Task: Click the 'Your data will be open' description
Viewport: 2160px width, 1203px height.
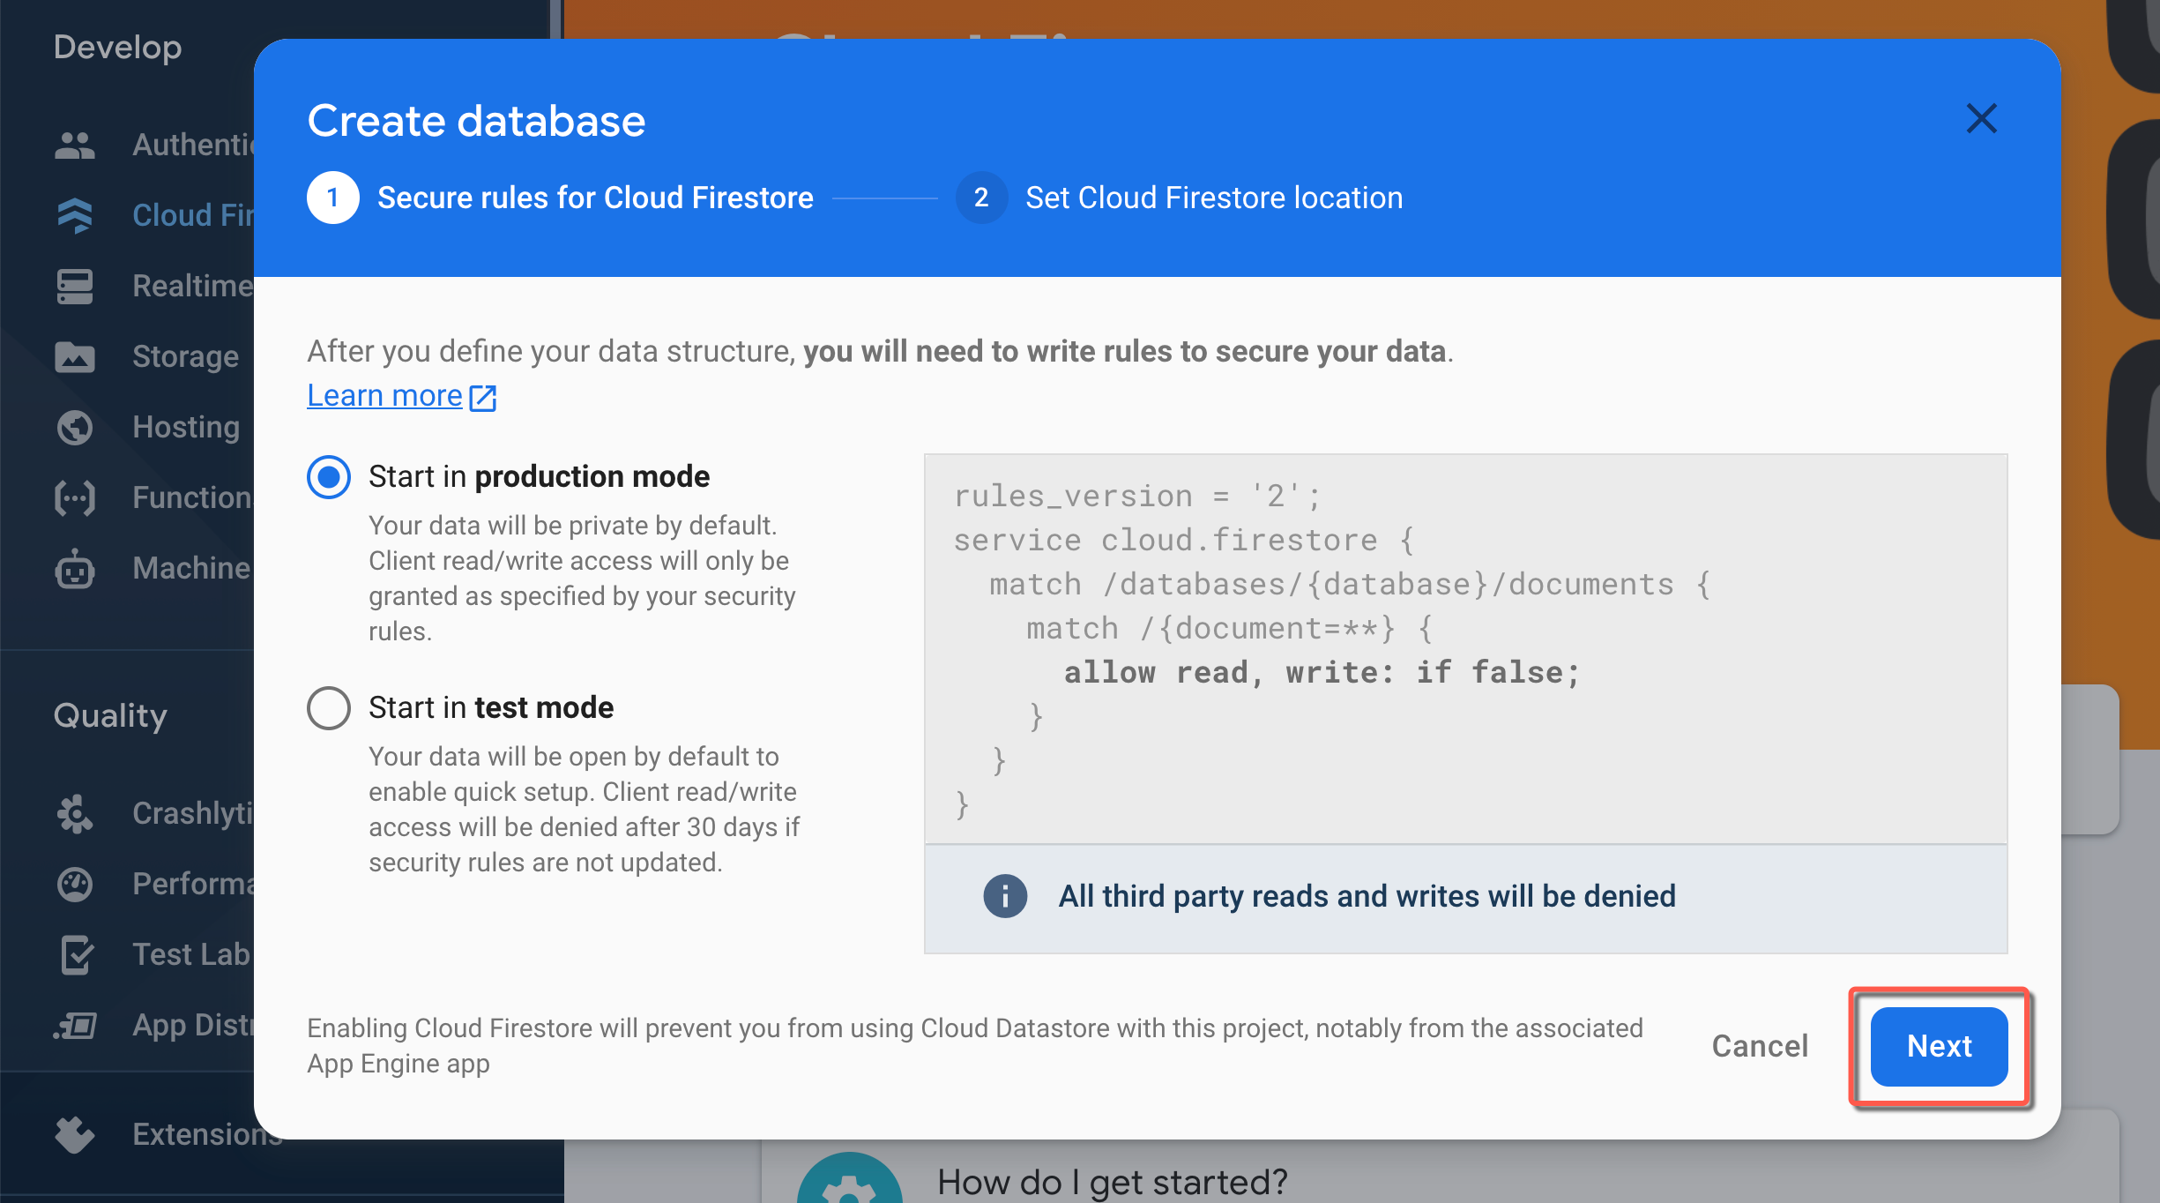Action: click(x=584, y=810)
